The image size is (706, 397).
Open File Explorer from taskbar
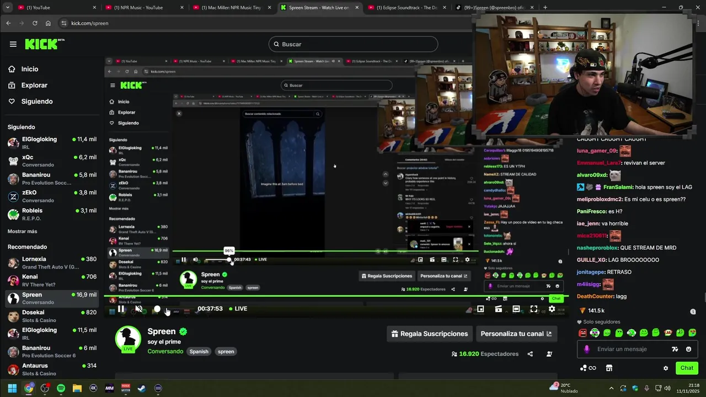coord(77,388)
